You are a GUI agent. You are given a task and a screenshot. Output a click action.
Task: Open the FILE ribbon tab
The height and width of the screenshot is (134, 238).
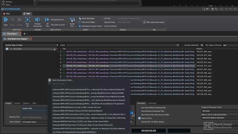pos(6,14)
